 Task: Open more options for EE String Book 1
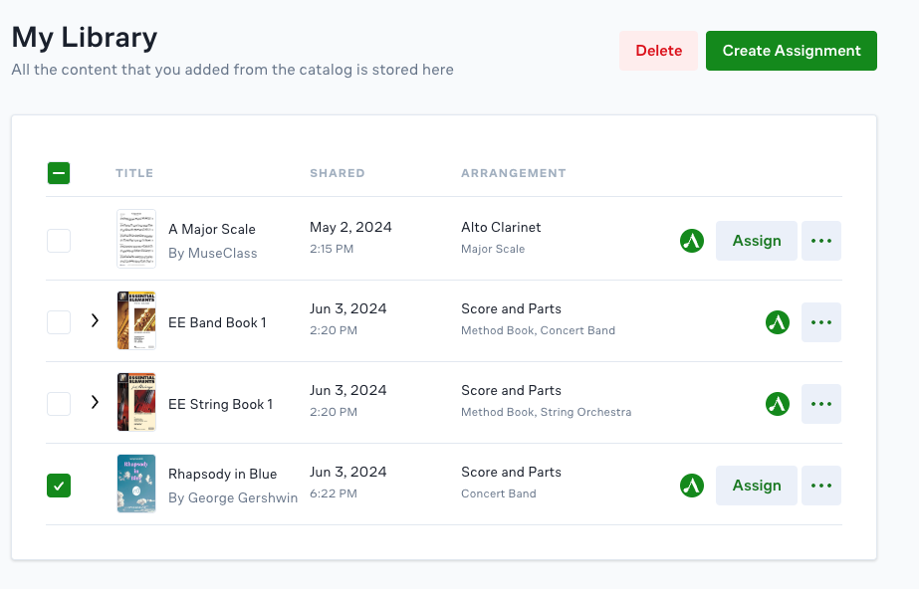coord(820,403)
